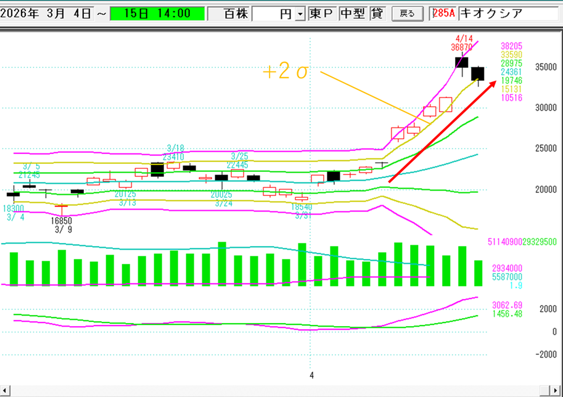The width and height of the screenshot is (563, 397).
Task: Click the 中型 size indicator
Action: (354, 14)
